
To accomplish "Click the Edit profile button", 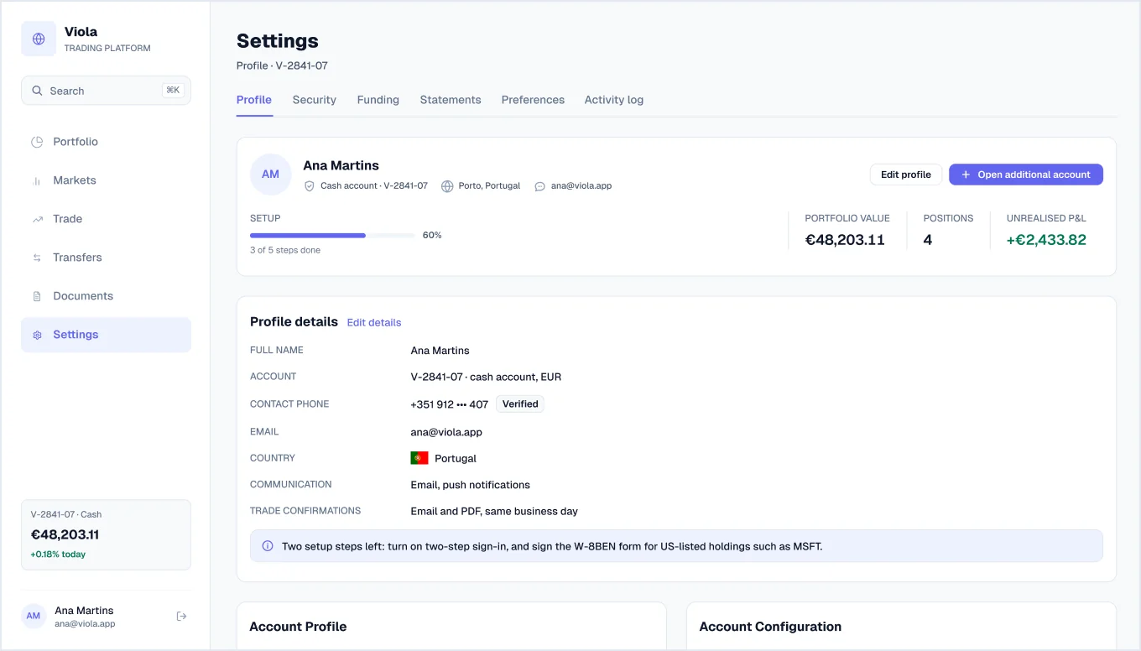I will click(x=906, y=174).
